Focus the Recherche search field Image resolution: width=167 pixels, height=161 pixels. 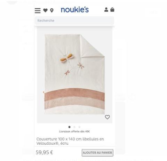click(x=74, y=21)
